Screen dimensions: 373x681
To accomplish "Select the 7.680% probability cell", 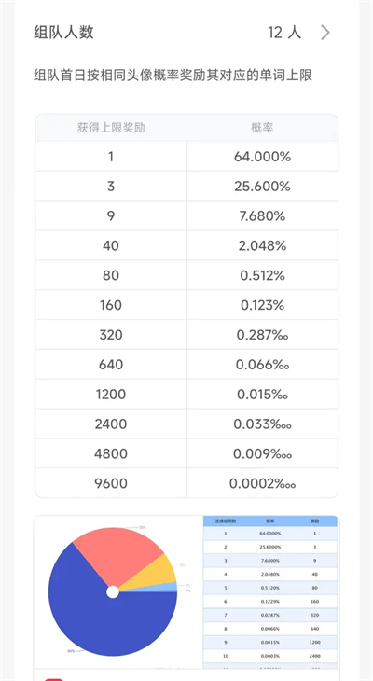I will (262, 216).
